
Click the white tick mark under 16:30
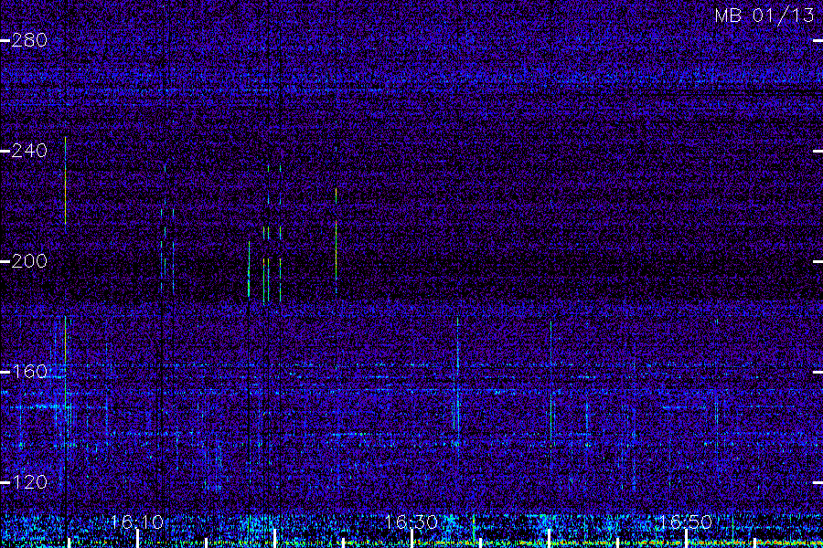411,539
